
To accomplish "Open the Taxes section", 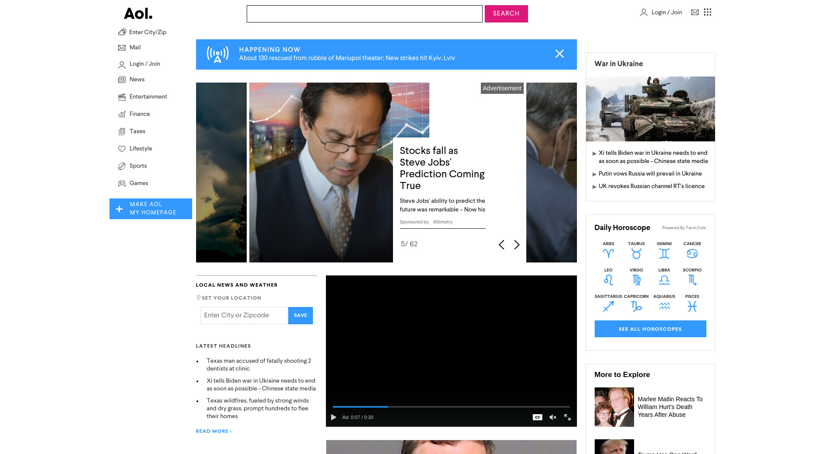I will pyautogui.click(x=137, y=131).
